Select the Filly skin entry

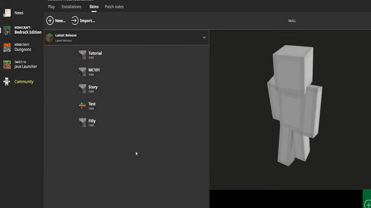point(92,122)
